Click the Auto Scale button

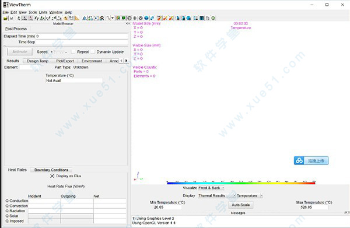click(x=240, y=205)
